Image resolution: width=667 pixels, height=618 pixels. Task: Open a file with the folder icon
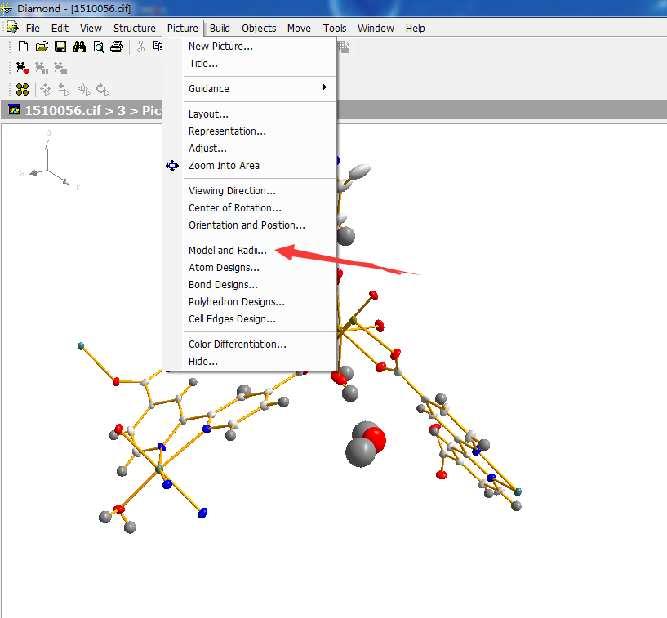pyautogui.click(x=42, y=47)
